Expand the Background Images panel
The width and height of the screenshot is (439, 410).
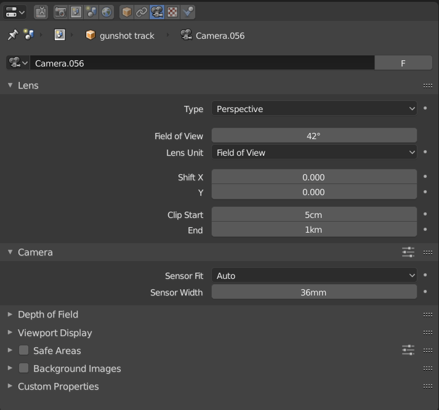10,368
